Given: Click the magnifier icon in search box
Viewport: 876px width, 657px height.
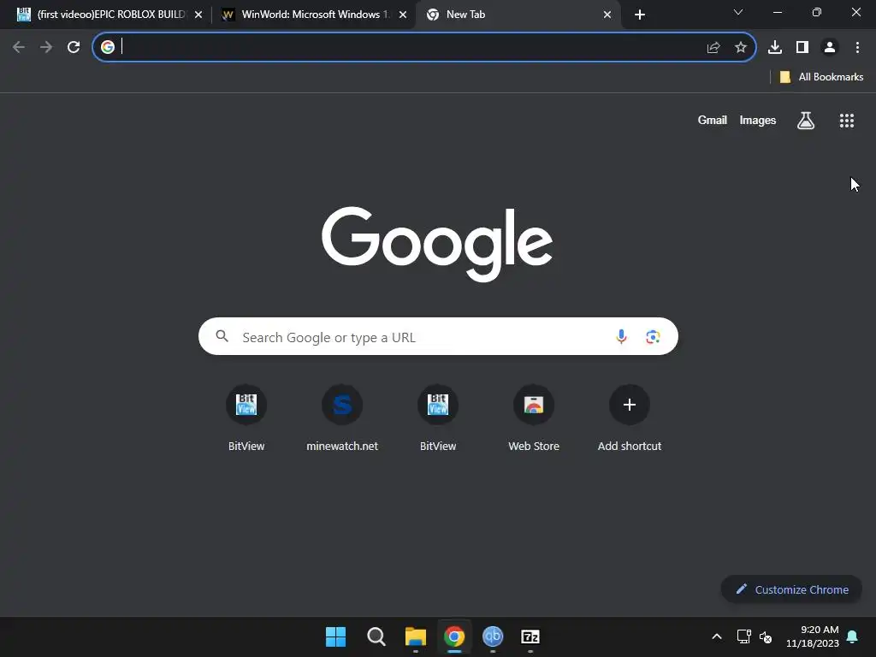Looking at the screenshot, I should pos(222,335).
